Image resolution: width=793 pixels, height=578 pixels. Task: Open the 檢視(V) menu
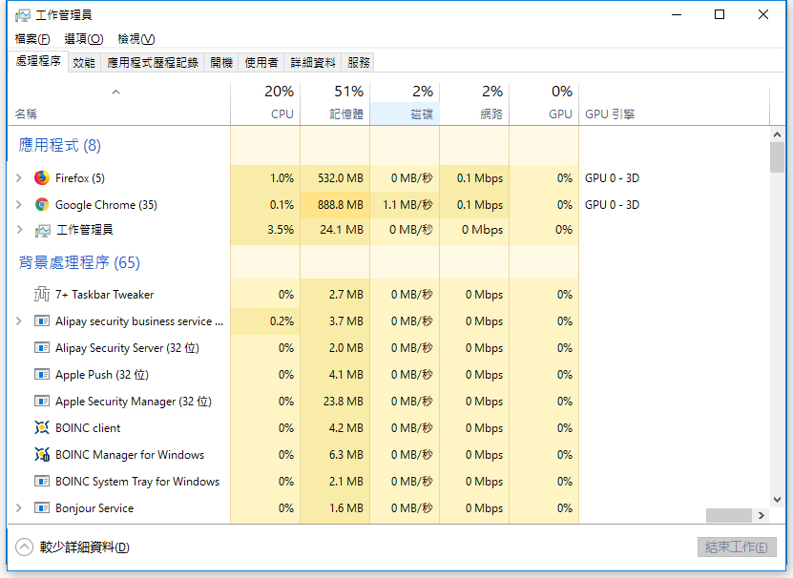tap(136, 39)
